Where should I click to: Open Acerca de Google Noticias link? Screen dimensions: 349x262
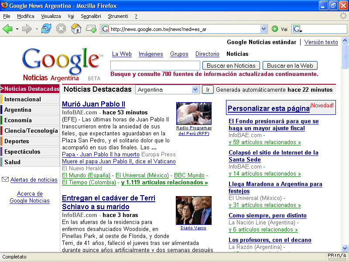coord(30,197)
